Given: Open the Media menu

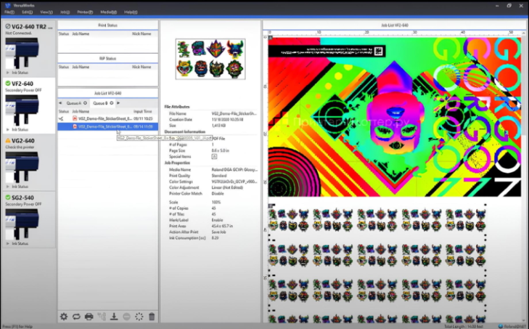Looking at the screenshot, I should (x=108, y=11).
